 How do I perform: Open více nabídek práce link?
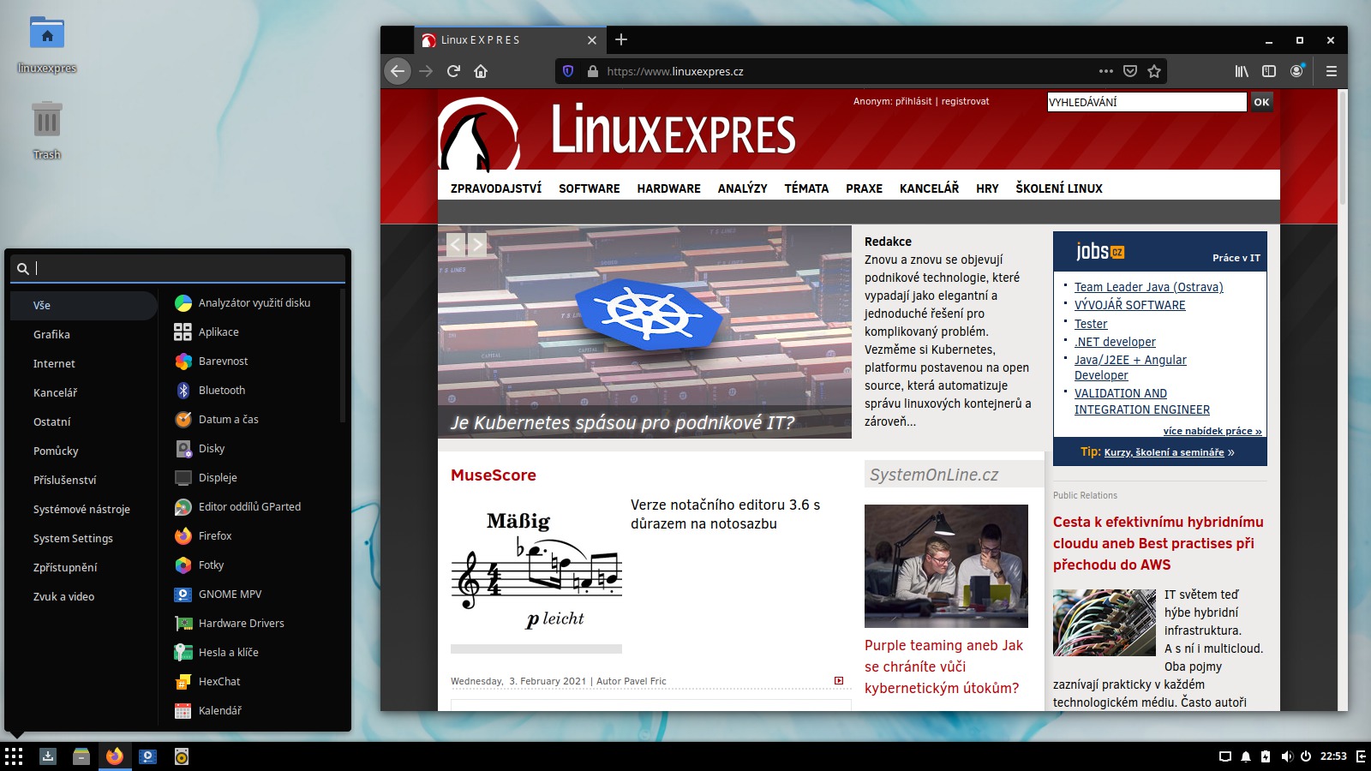1212,431
